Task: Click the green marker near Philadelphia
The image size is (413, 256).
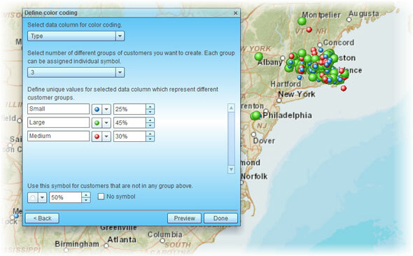Action: tap(255, 115)
